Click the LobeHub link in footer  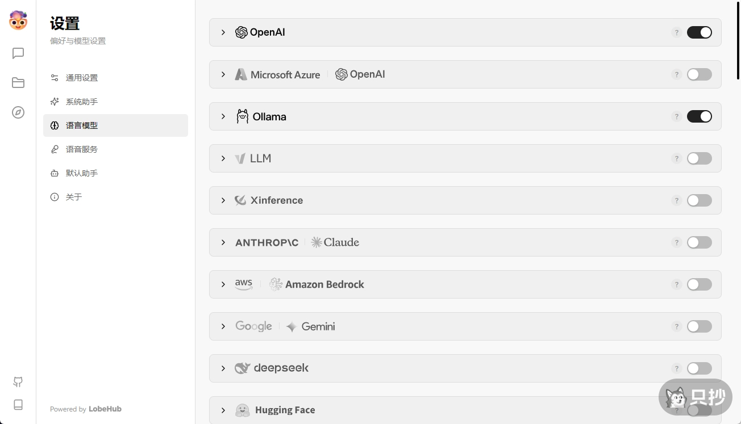click(105, 409)
